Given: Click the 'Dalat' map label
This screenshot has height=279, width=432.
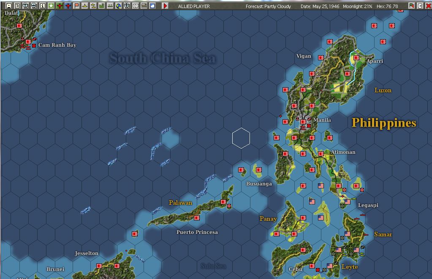Looking at the screenshot, I should [x=12, y=13].
